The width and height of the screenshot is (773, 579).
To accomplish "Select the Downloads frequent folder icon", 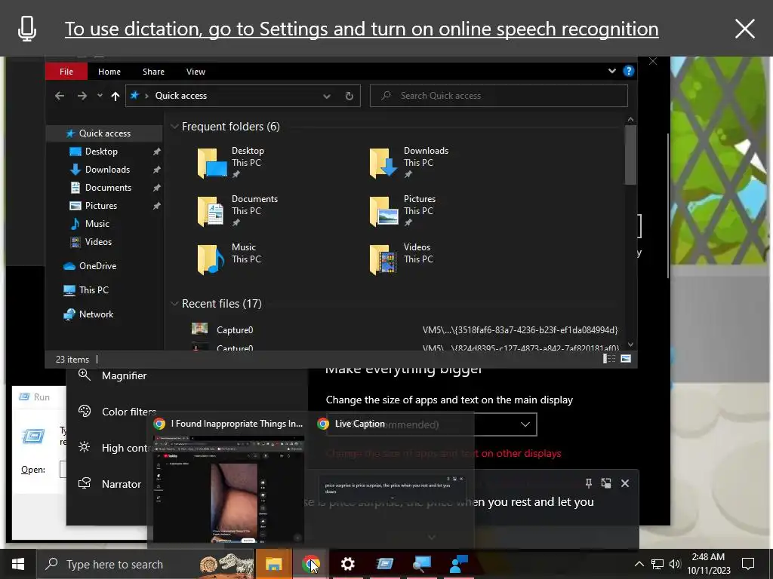I will pos(383,163).
